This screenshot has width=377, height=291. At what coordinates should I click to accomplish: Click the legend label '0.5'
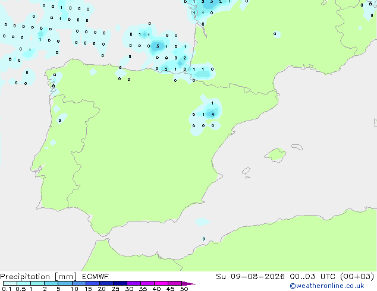tap(20, 289)
